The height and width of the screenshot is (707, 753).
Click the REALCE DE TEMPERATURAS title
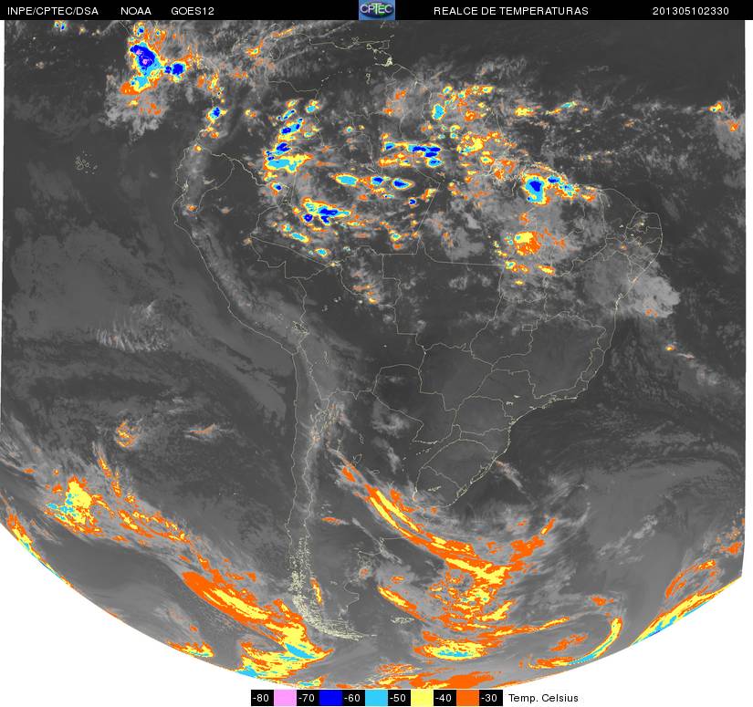[510, 11]
